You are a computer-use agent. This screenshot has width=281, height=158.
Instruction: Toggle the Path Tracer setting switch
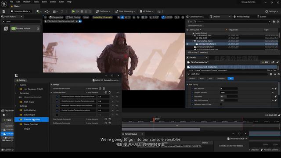point(21,102)
